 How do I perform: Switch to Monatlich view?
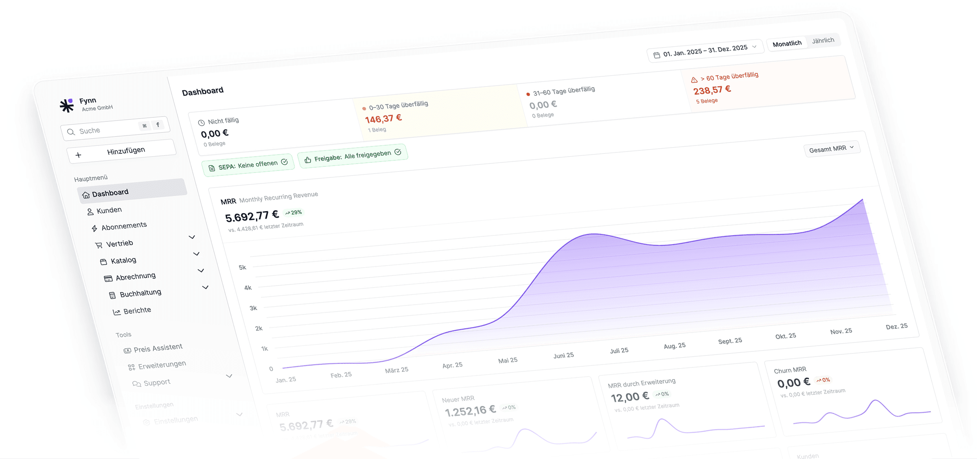tap(786, 44)
